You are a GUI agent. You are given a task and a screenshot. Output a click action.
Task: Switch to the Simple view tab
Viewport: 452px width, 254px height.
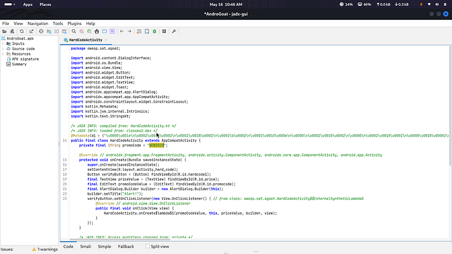coord(105,246)
